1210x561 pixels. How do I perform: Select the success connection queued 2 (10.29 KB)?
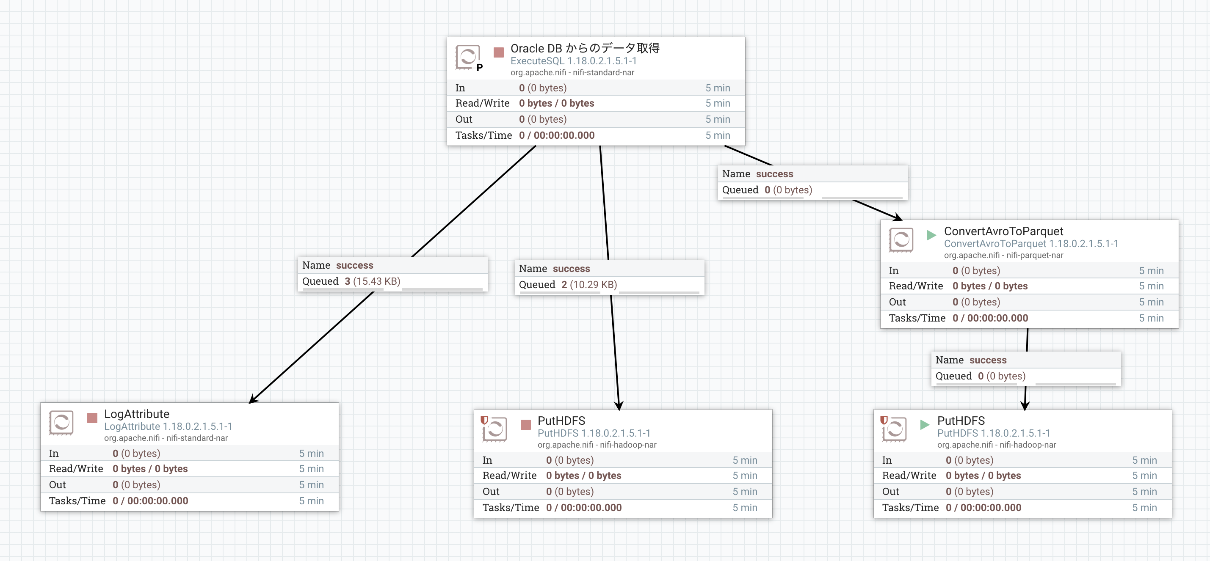coord(609,277)
